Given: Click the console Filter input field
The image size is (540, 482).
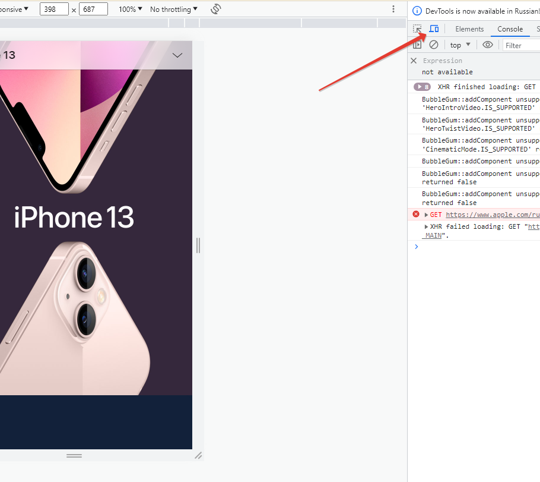Looking at the screenshot, I should coord(521,45).
